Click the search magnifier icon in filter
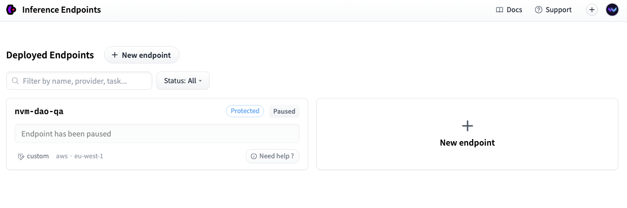Viewport: 627px width, 208px height. pyautogui.click(x=15, y=81)
